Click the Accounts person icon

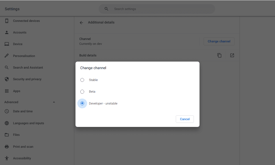click(x=7, y=32)
